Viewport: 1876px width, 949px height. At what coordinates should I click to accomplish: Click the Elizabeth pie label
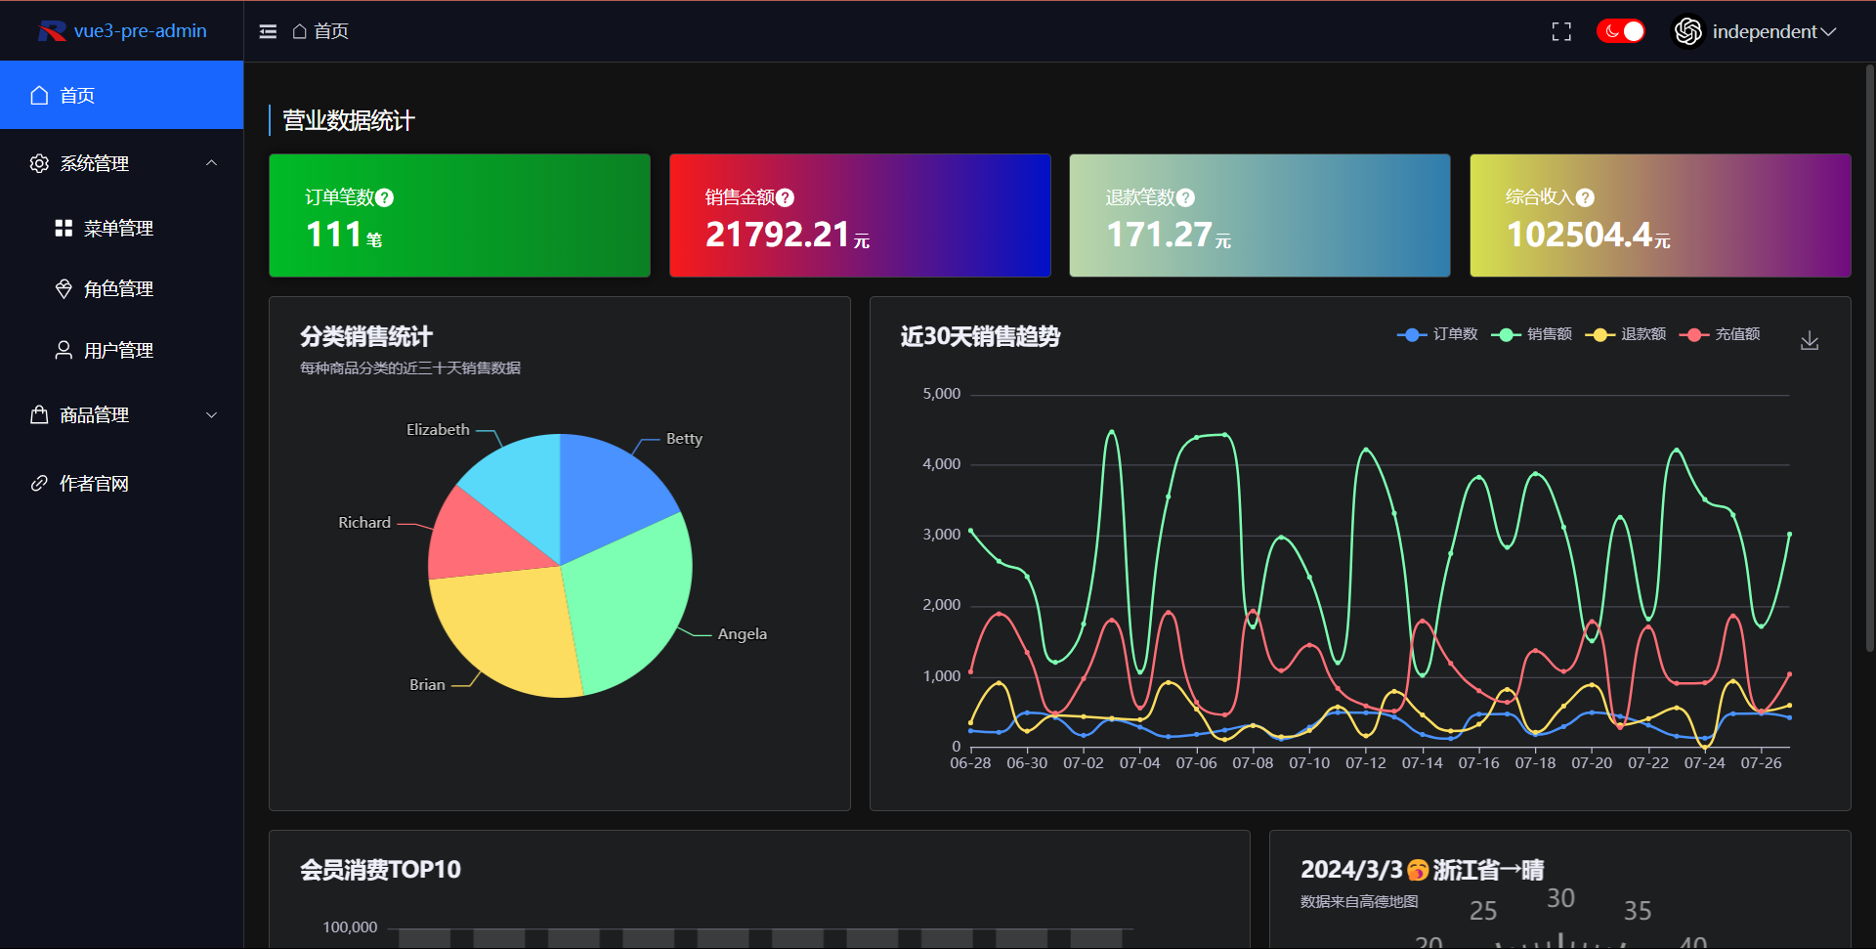[x=438, y=430]
